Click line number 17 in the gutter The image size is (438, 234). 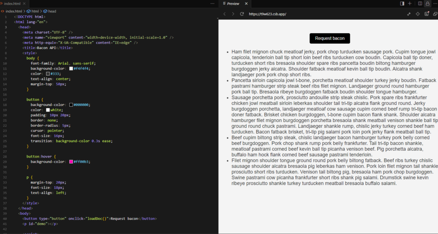coord(5,99)
